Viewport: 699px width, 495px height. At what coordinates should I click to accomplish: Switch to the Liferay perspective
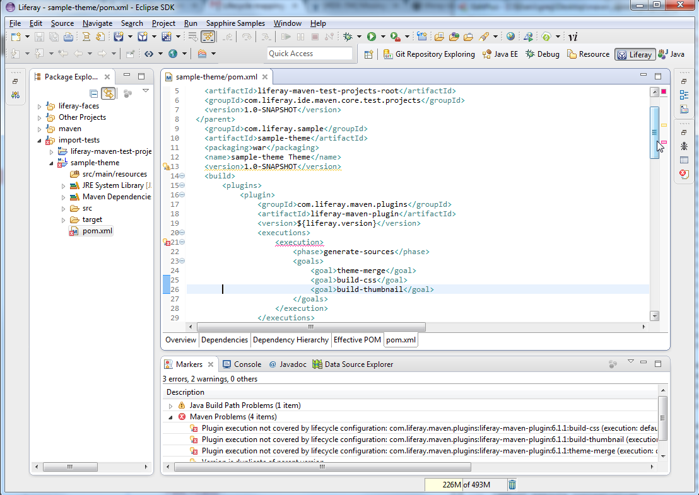pos(635,54)
